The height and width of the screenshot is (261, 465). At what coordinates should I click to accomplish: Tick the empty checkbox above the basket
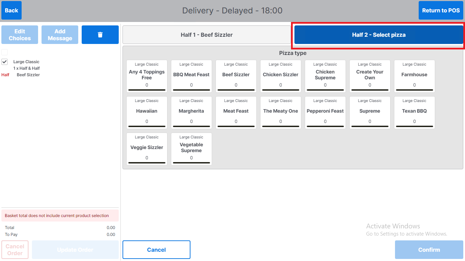point(5,52)
